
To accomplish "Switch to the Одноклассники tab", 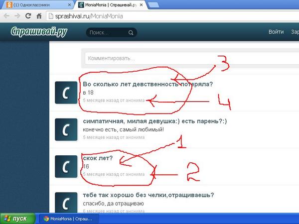I will click(37, 5).
